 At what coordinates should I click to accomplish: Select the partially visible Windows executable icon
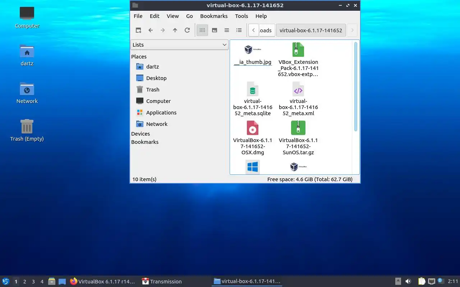click(x=253, y=167)
